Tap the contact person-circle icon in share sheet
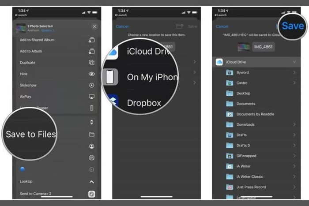 pyautogui.click(x=92, y=146)
